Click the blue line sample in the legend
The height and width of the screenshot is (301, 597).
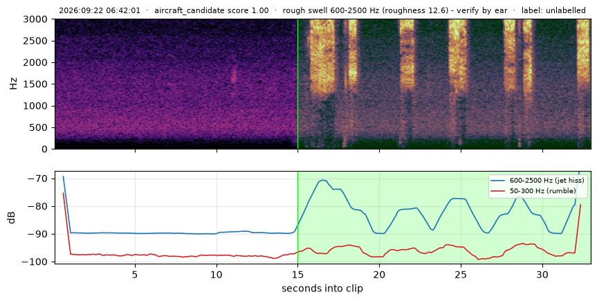498,181
